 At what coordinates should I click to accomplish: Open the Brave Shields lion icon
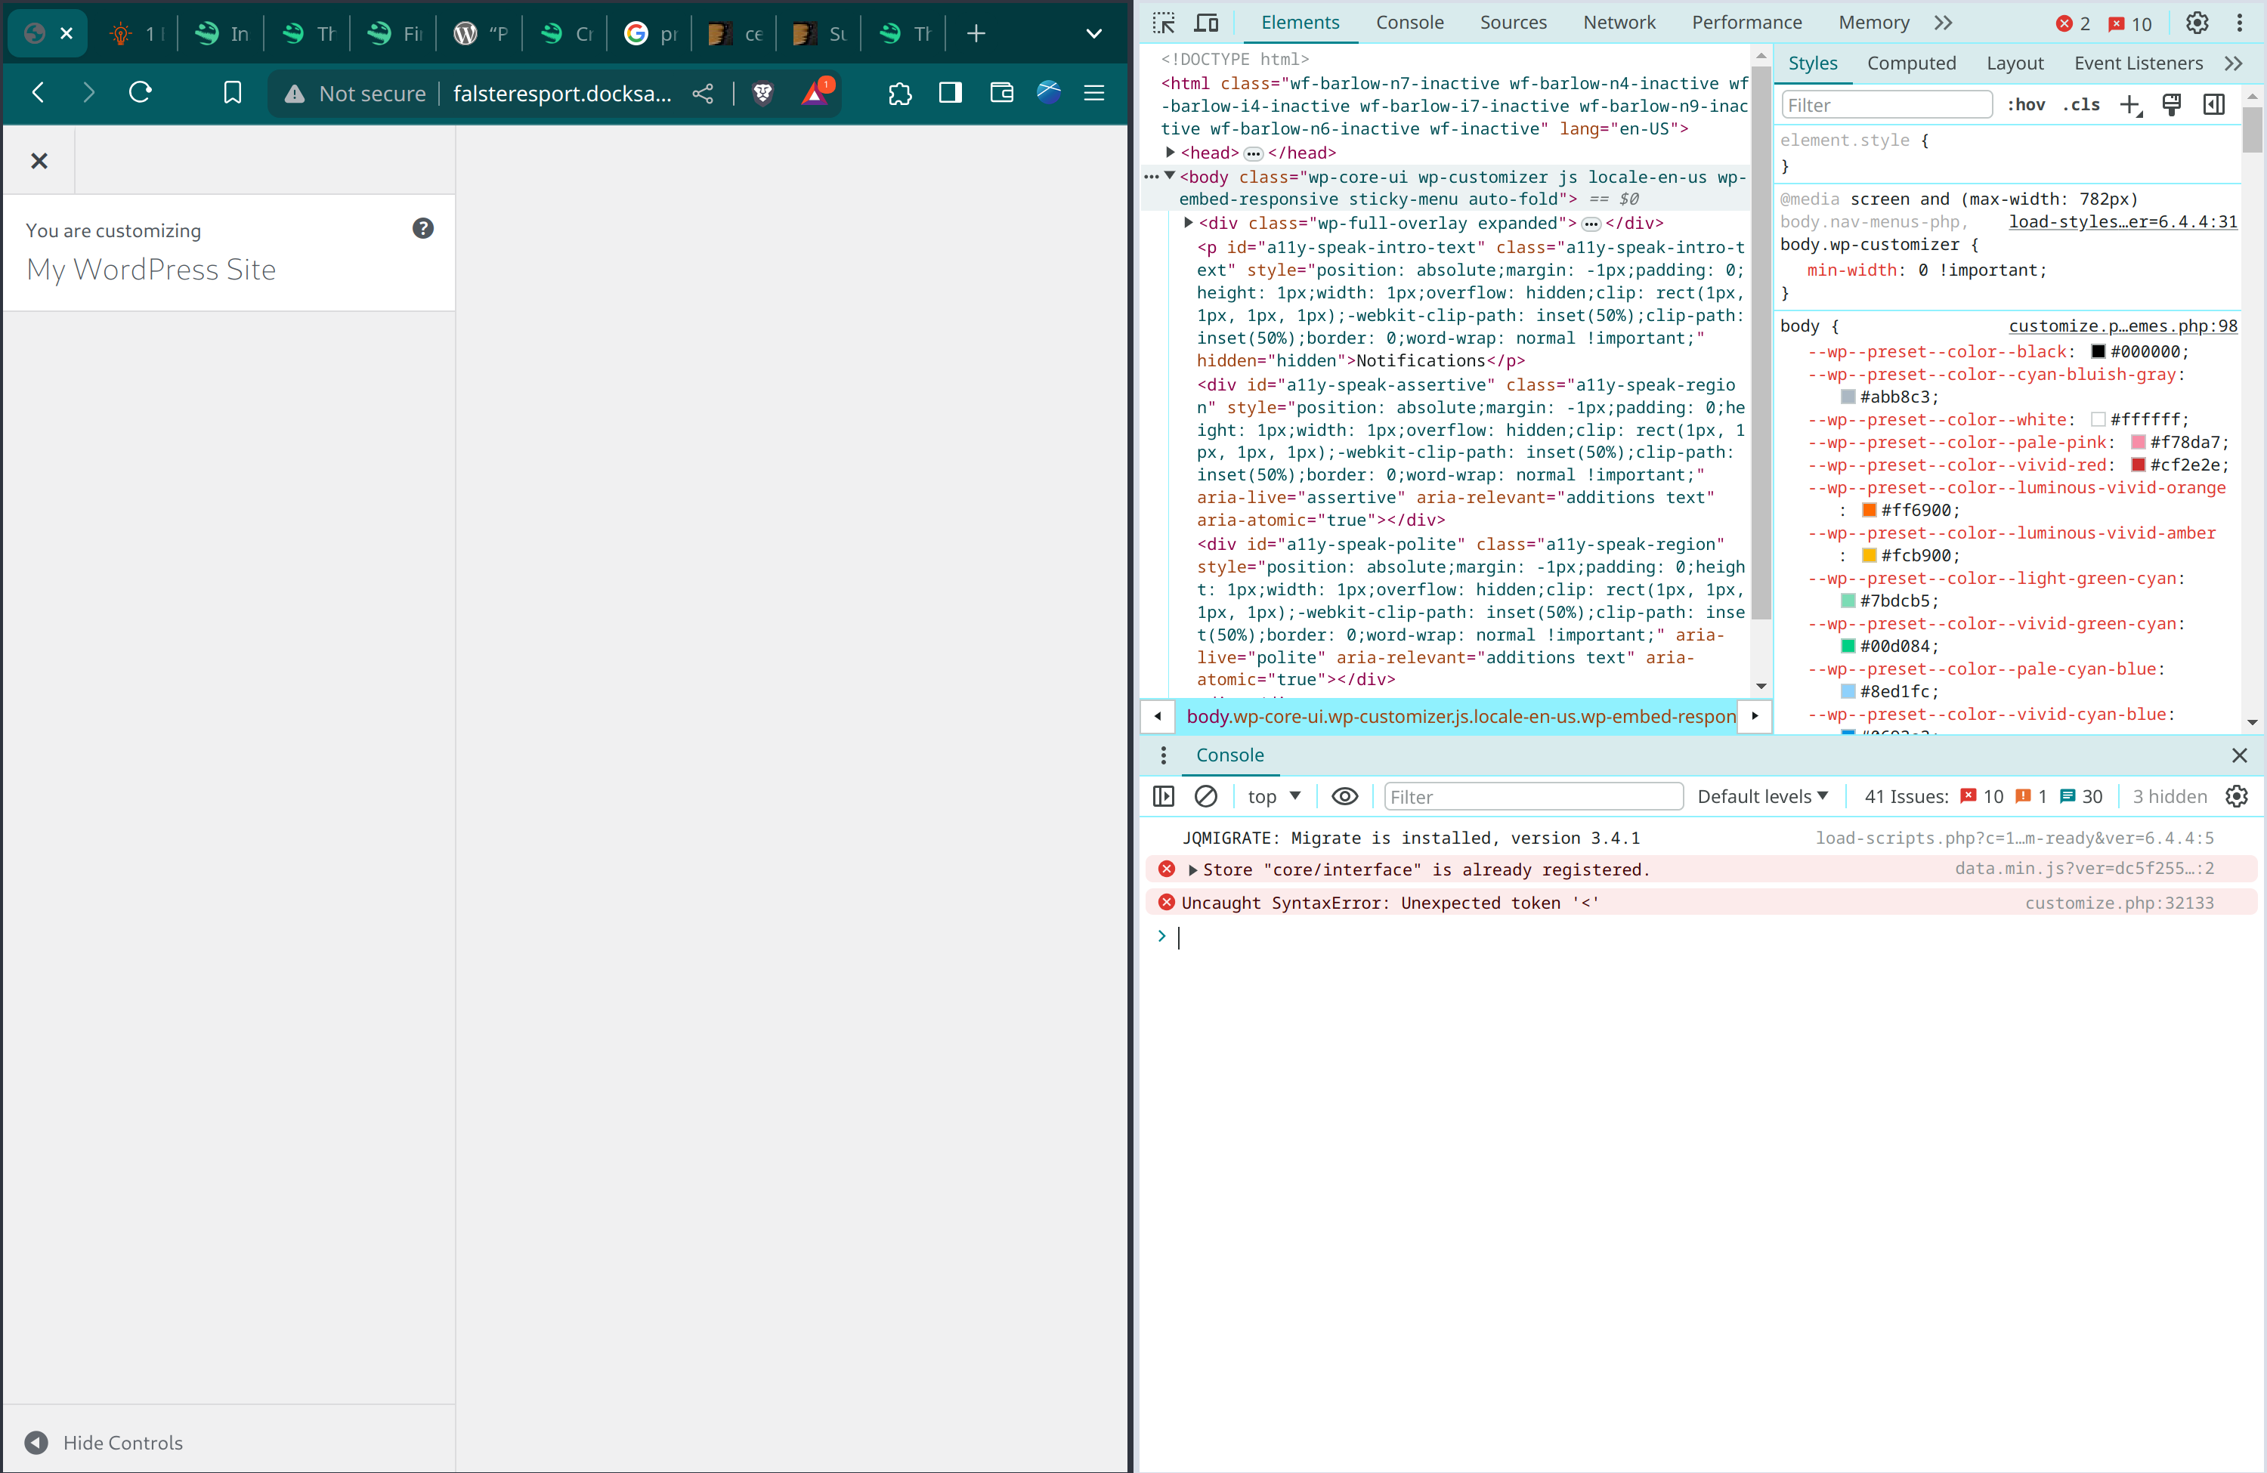(762, 94)
